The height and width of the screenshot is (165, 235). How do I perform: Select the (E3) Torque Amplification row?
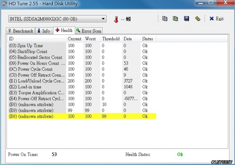point(82,93)
